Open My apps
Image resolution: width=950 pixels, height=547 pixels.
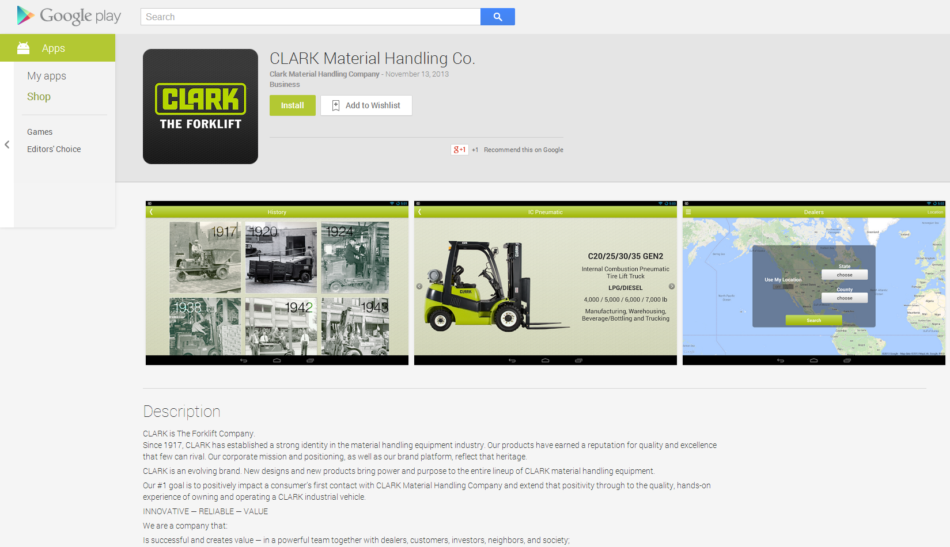[x=46, y=75]
